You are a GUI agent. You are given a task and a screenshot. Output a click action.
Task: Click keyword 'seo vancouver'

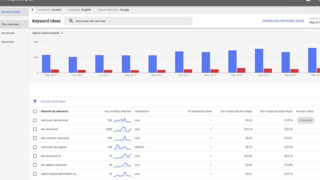click(49, 129)
